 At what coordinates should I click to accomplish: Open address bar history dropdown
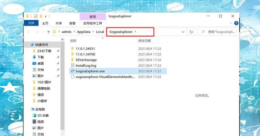[x=183, y=32]
